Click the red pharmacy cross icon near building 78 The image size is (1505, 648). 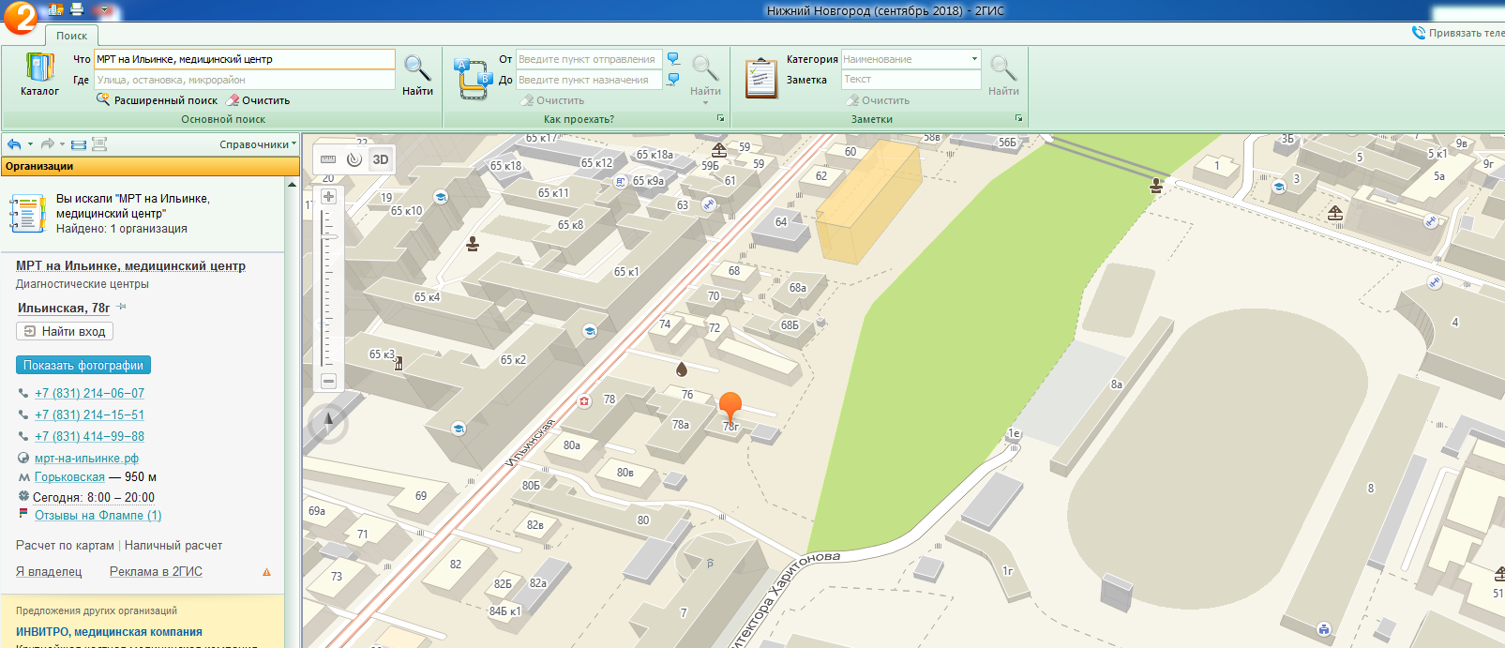point(584,401)
